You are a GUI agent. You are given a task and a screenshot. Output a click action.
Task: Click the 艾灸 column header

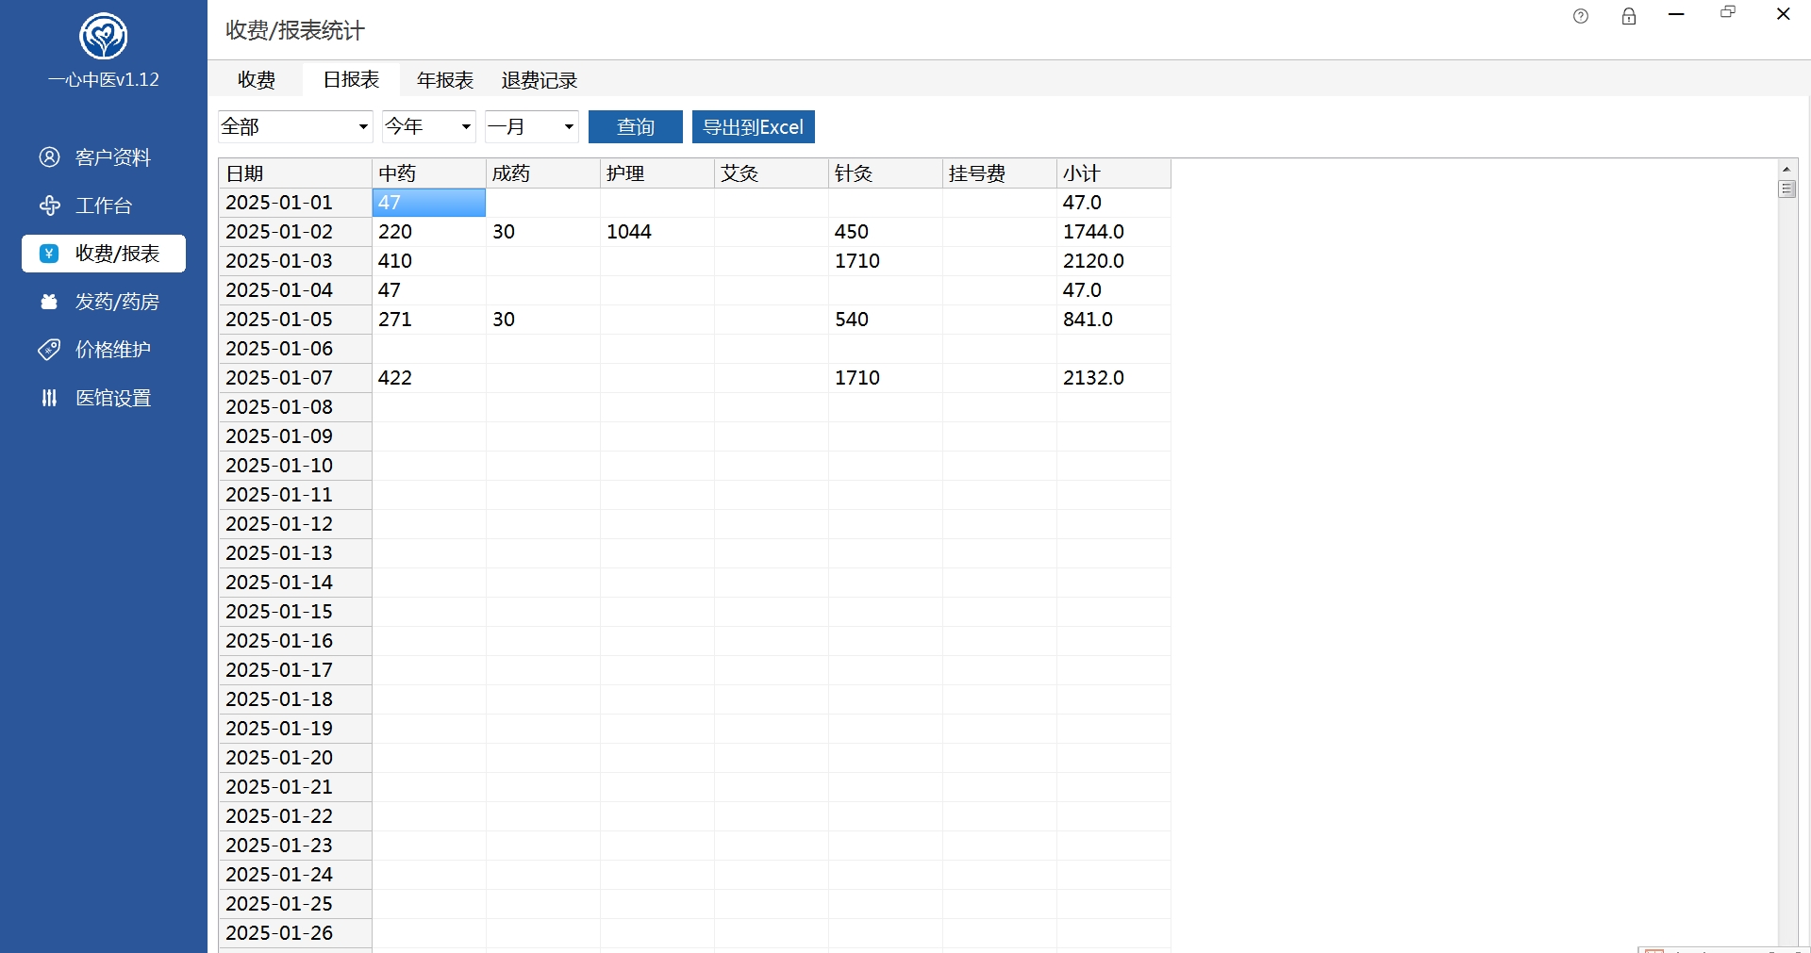772,173
